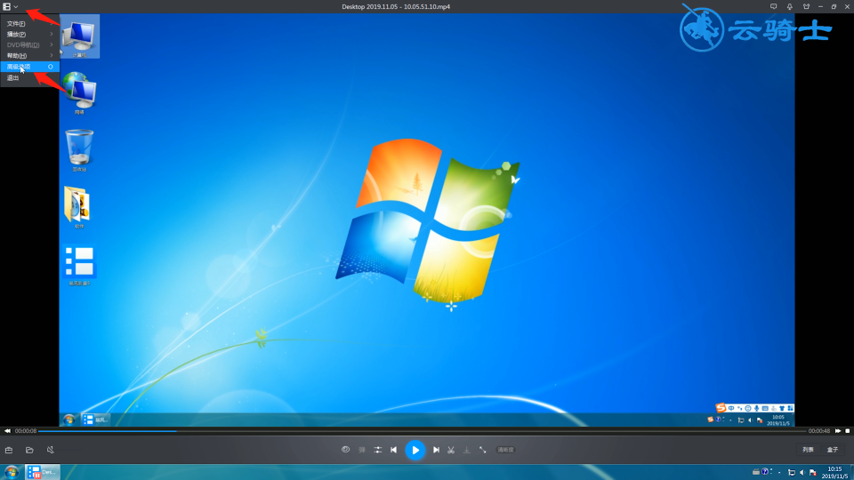Click the rewind icon beside the 00:00:08 time
Screen dimensions: 854x480
tap(7, 430)
